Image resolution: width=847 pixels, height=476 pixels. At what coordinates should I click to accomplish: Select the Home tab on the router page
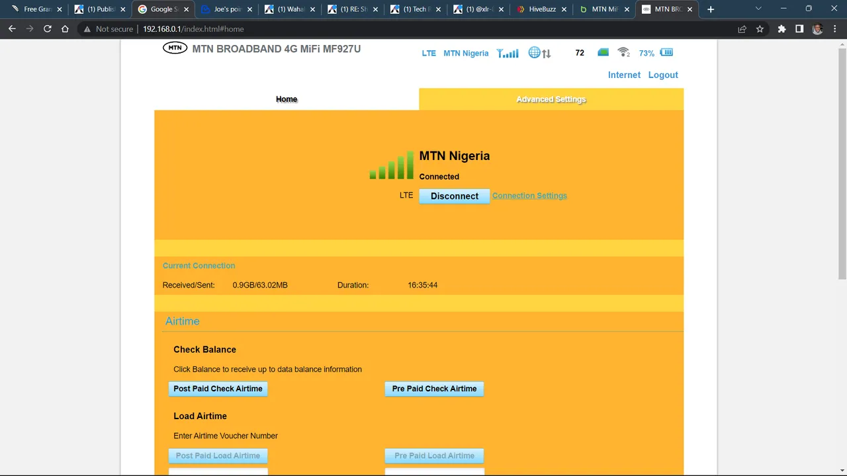click(287, 99)
